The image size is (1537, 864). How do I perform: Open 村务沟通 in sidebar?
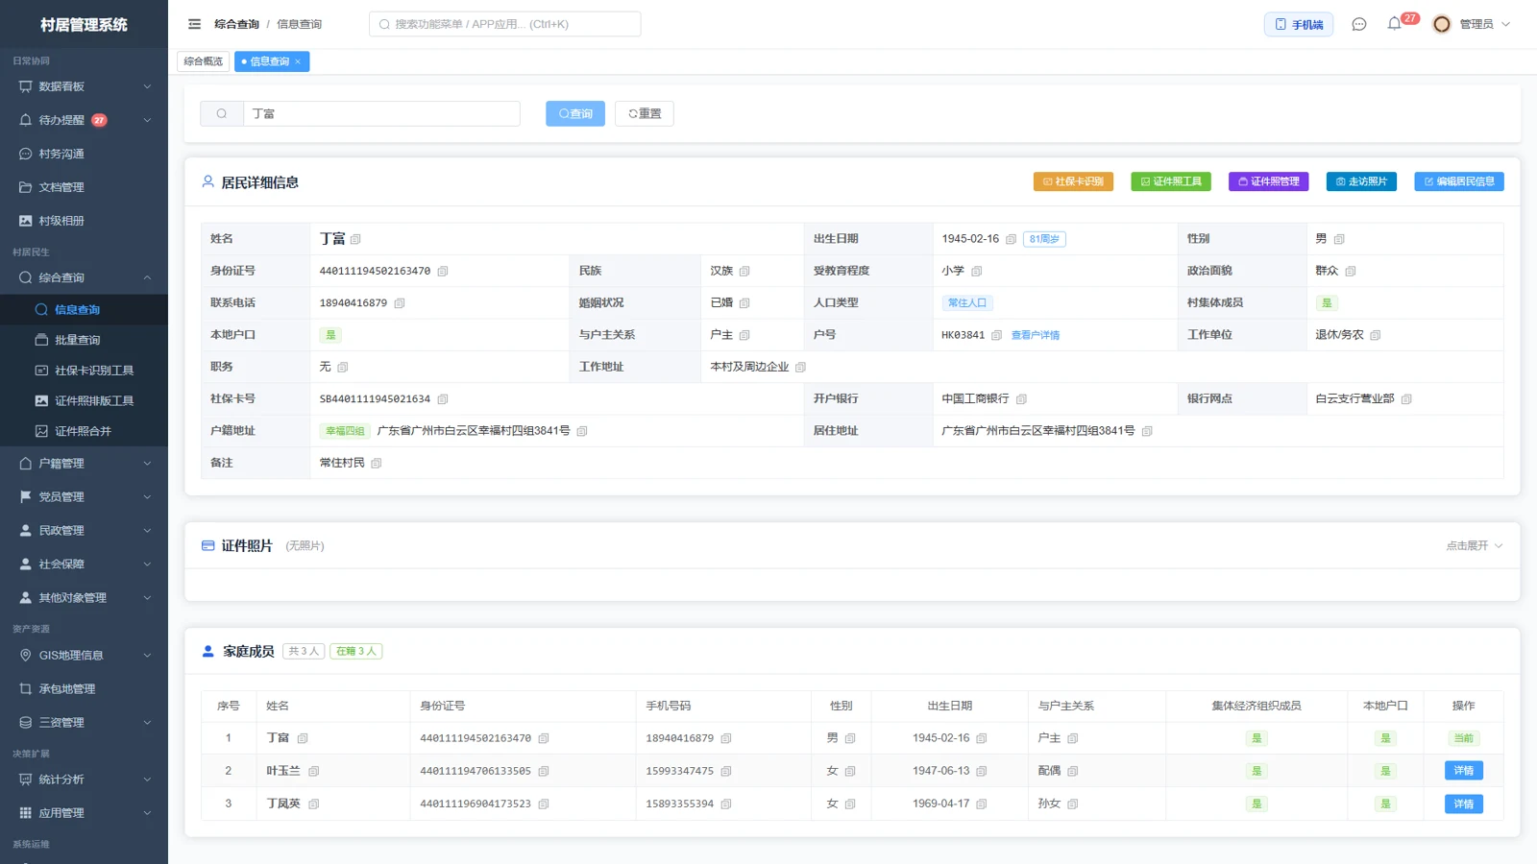point(84,154)
